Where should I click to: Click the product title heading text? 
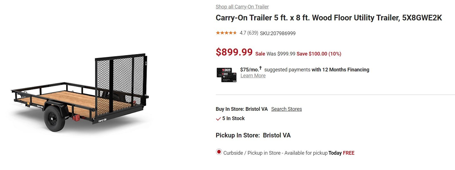(329, 18)
